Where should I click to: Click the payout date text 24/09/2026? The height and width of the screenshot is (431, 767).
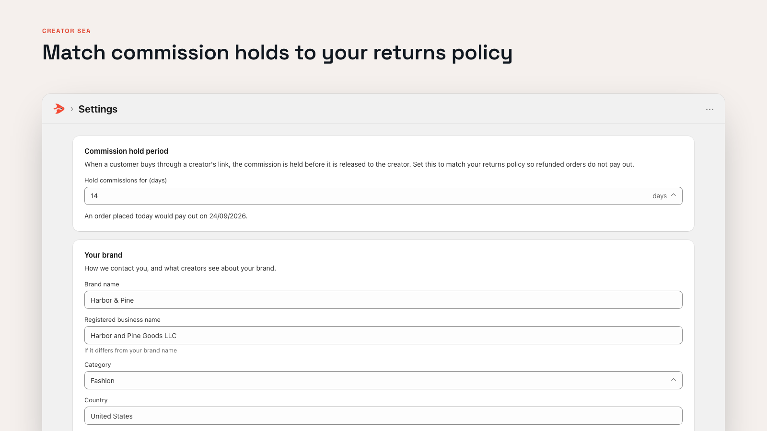click(228, 216)
